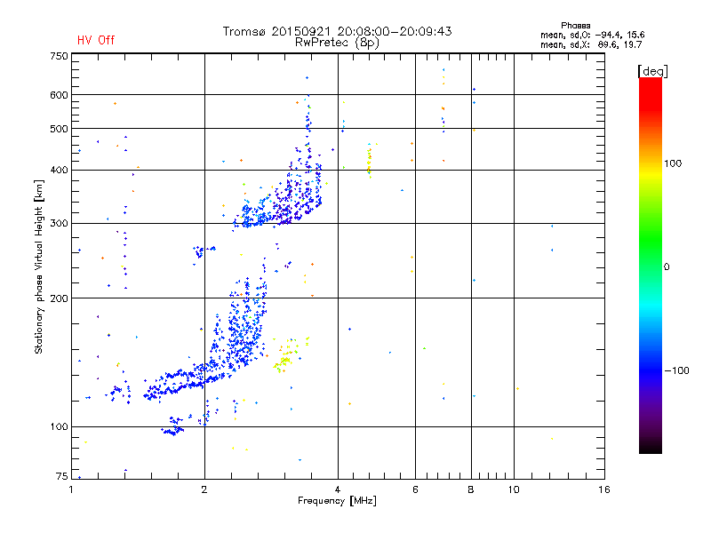This screenshot has height=533, width=711.
Task: Click the y-axis label '300'
Action: (59, 223)
